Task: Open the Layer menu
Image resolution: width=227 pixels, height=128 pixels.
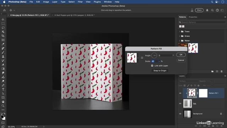Action: [x=55, y=2]
